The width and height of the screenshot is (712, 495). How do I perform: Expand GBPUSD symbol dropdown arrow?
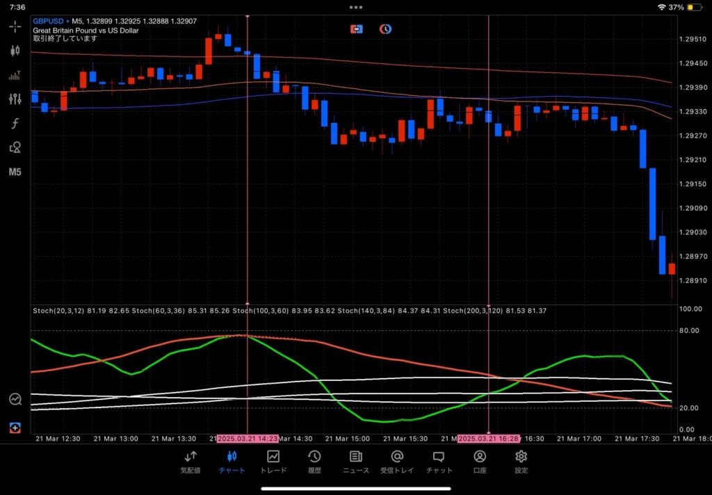point(67,22)
